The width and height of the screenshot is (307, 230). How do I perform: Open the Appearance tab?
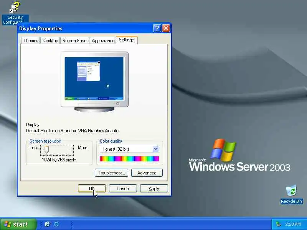tap(103, 41)
